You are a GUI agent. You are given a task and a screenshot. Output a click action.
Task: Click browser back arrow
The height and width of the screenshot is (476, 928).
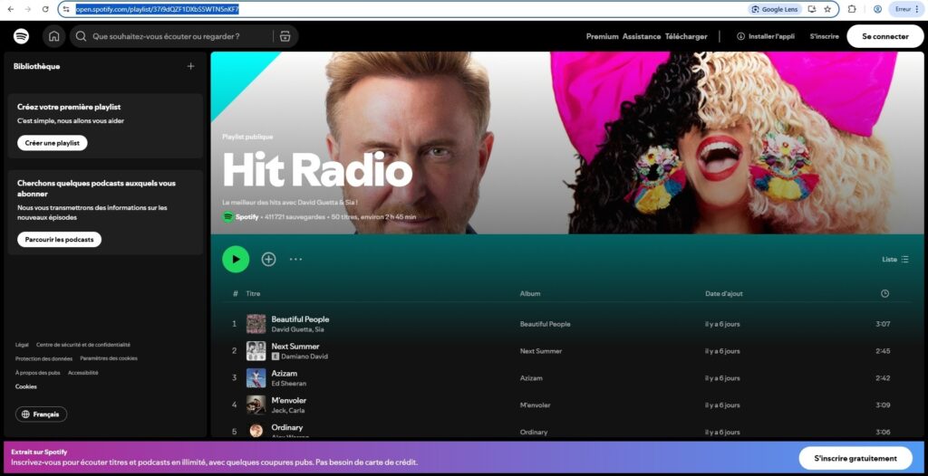[x=11, y=9]
